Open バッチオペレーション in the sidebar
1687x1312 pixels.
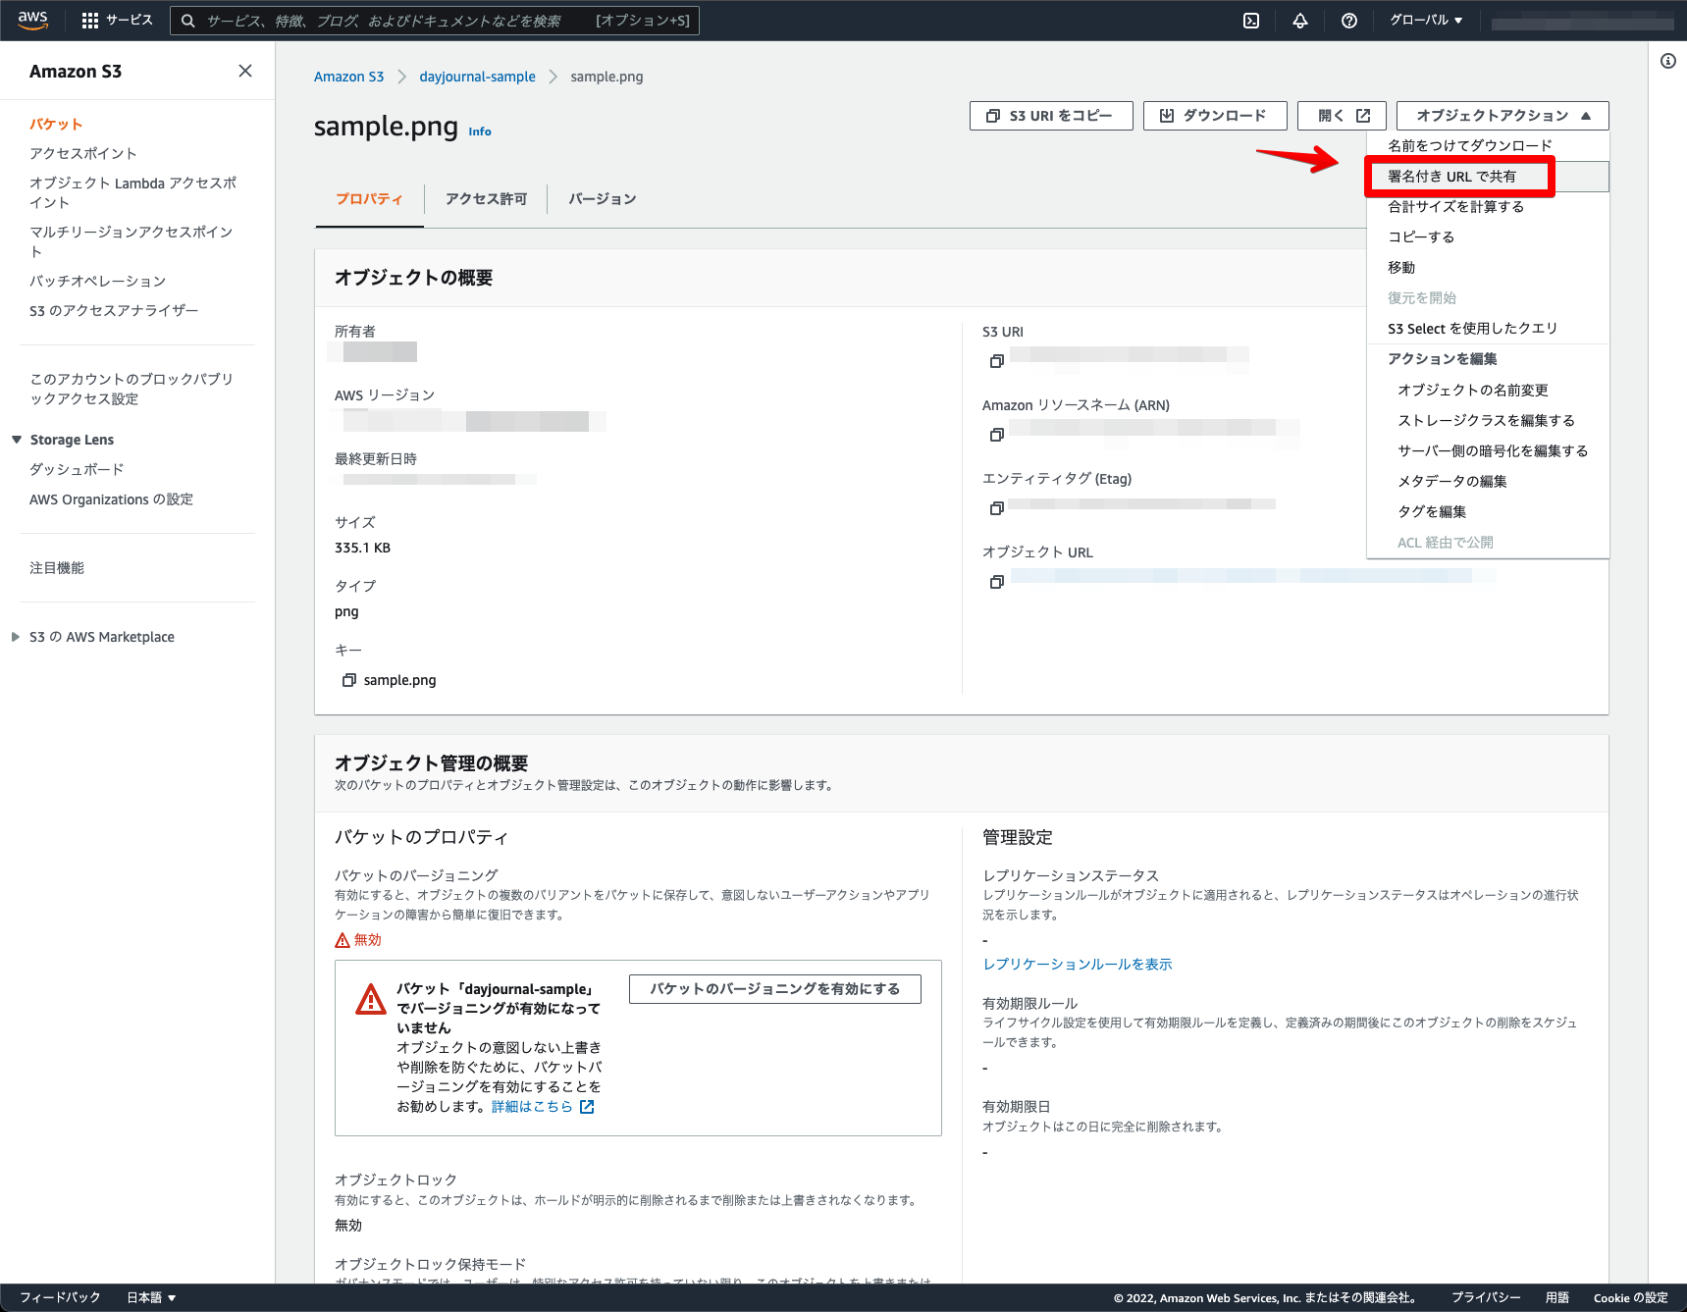coord(98,282)
